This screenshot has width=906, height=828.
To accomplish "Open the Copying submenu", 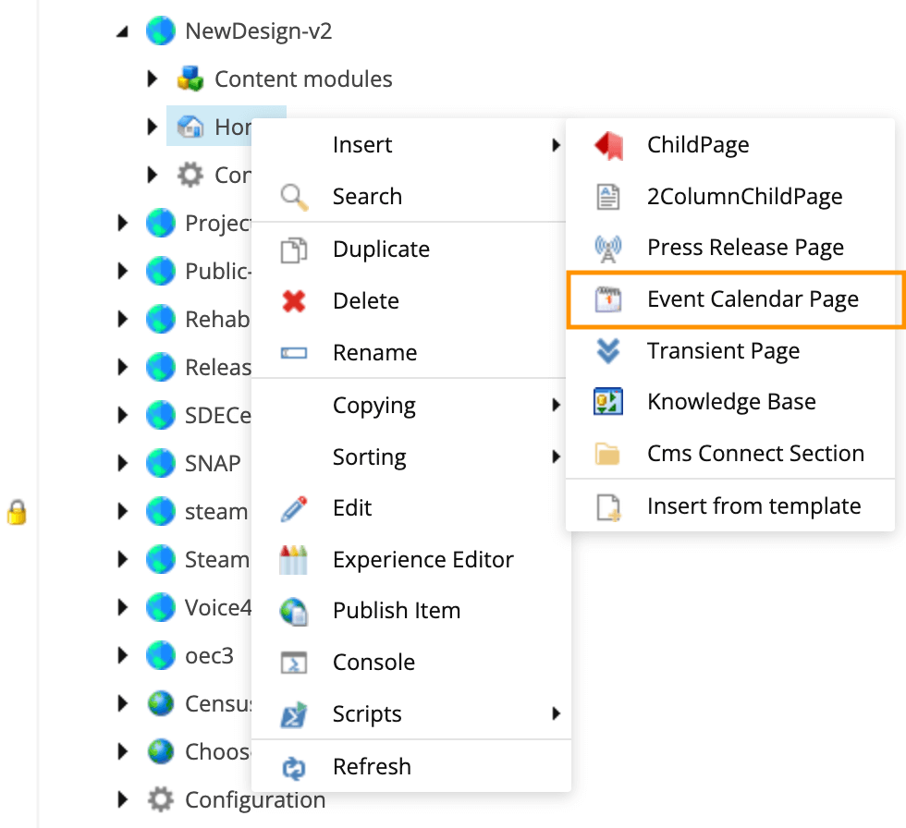I will (373, 405).
